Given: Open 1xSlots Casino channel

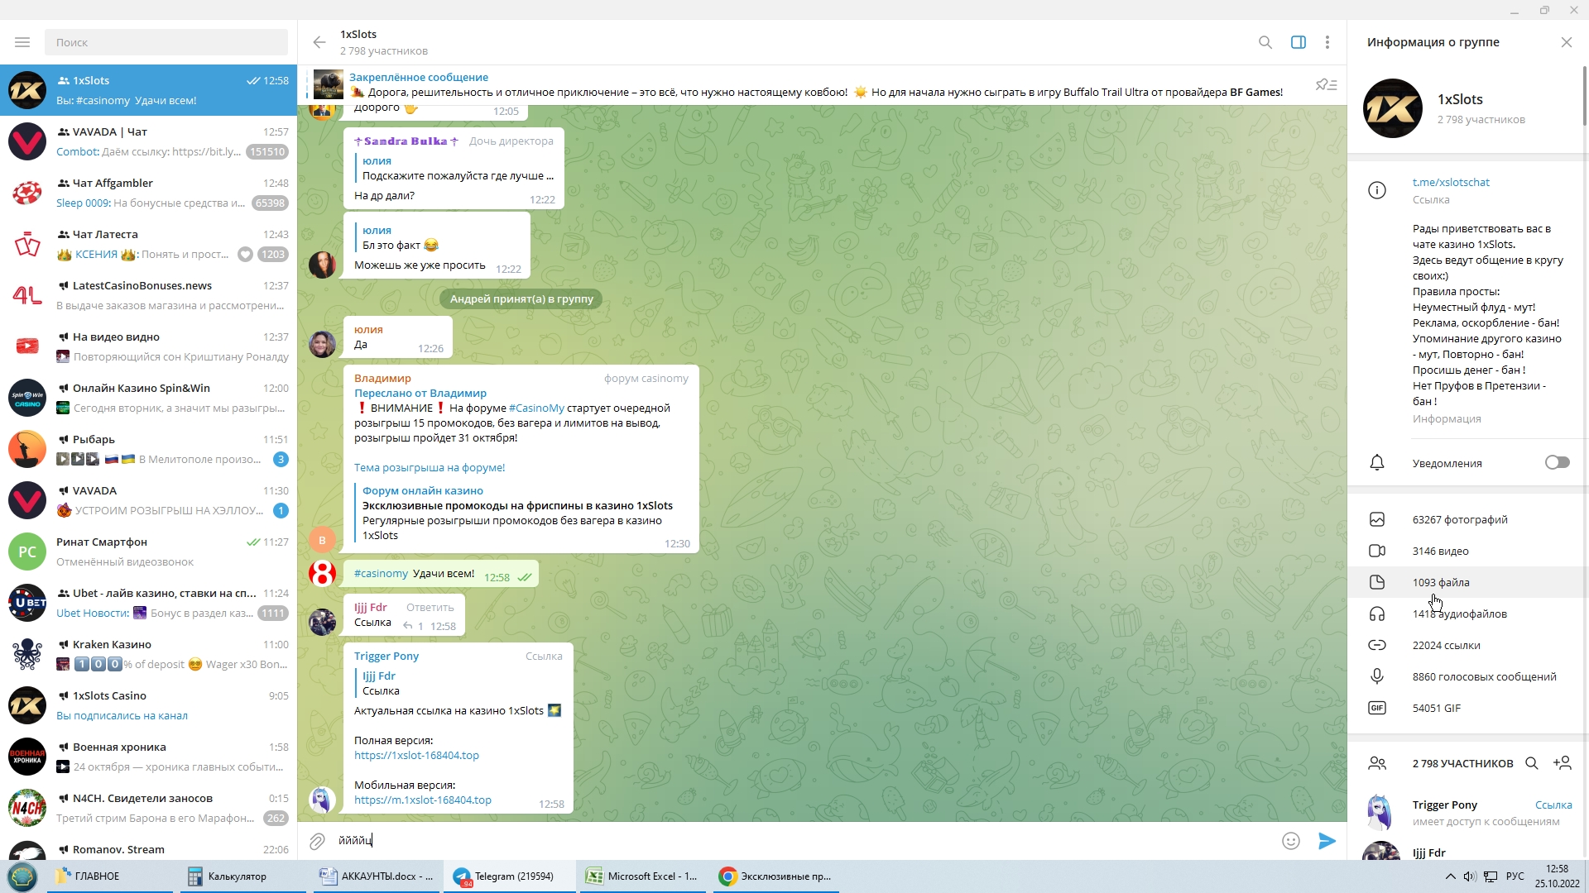Looking at the screenshot, I should tap(148, 705).
